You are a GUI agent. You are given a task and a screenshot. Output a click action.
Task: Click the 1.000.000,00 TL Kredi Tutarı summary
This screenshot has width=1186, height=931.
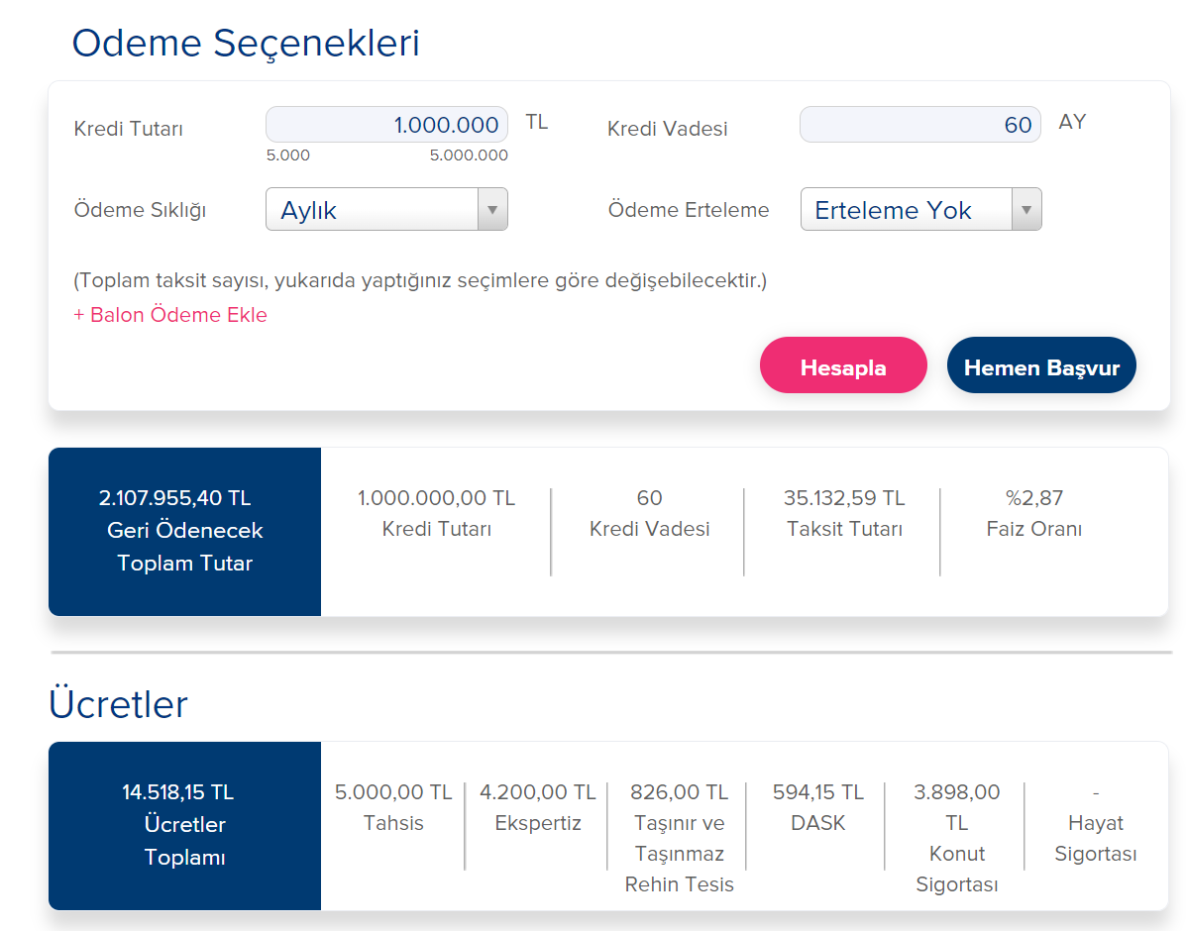pyautogui.click(x=436, y=498)
